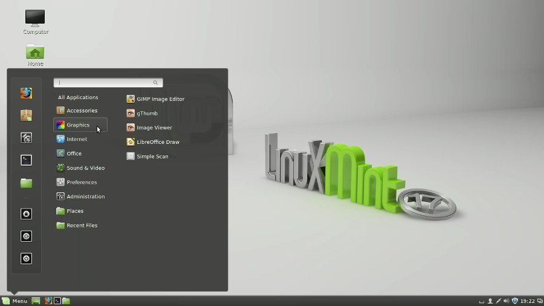
Task: Click Show Desktop icon in panel
Action: [36, 301]
